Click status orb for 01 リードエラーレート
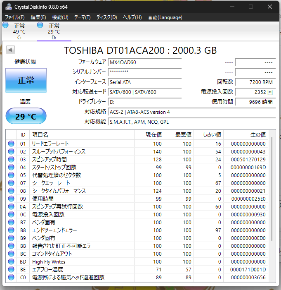Viewport: 281px width, 290px height. click(11, 144)
